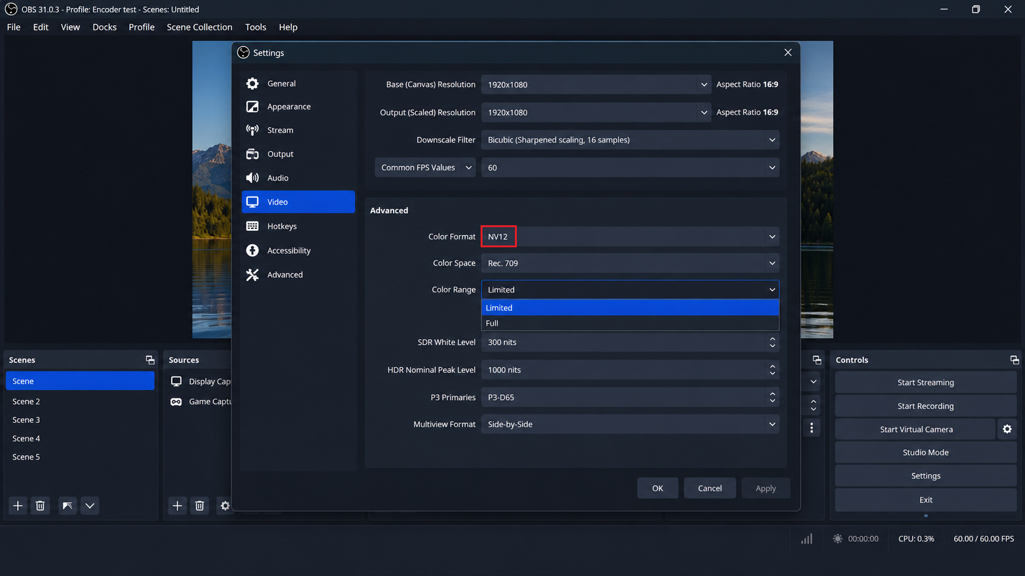The image size is (1025, 576).
Task: Adjust HDR Nominal Peak Level stepper
Action: pyautogui.click(x=772, y=370)
